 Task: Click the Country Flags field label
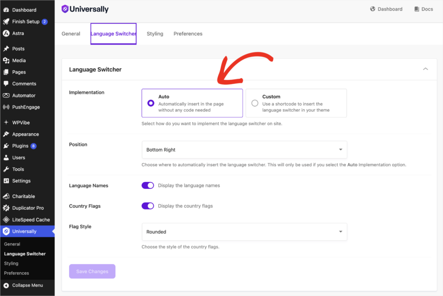(85, 206)
